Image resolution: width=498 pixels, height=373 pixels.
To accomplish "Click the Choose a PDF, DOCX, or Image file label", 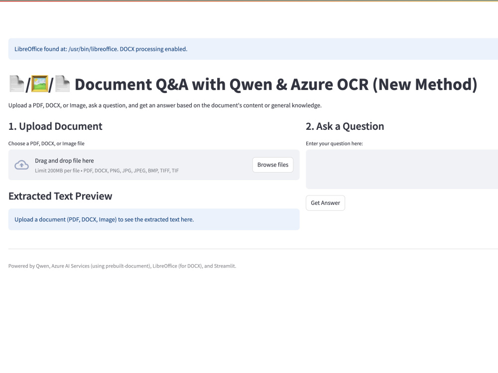I will 46,143.
